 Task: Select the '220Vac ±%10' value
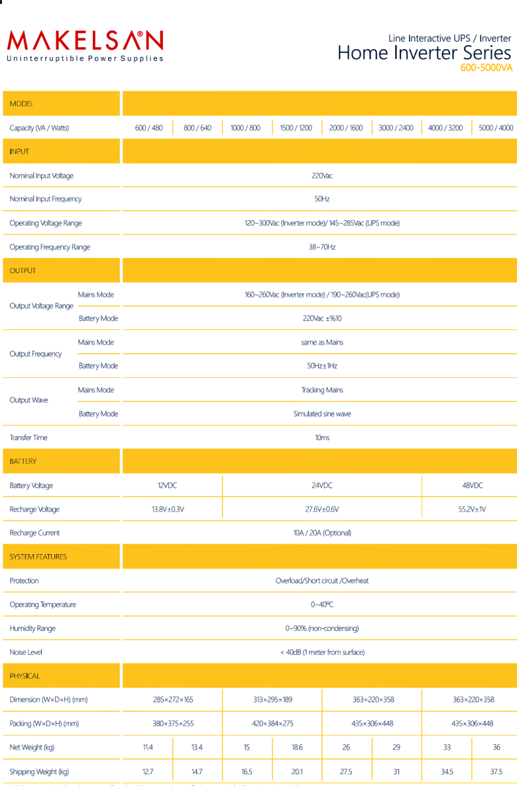click(x=322, y=318)
